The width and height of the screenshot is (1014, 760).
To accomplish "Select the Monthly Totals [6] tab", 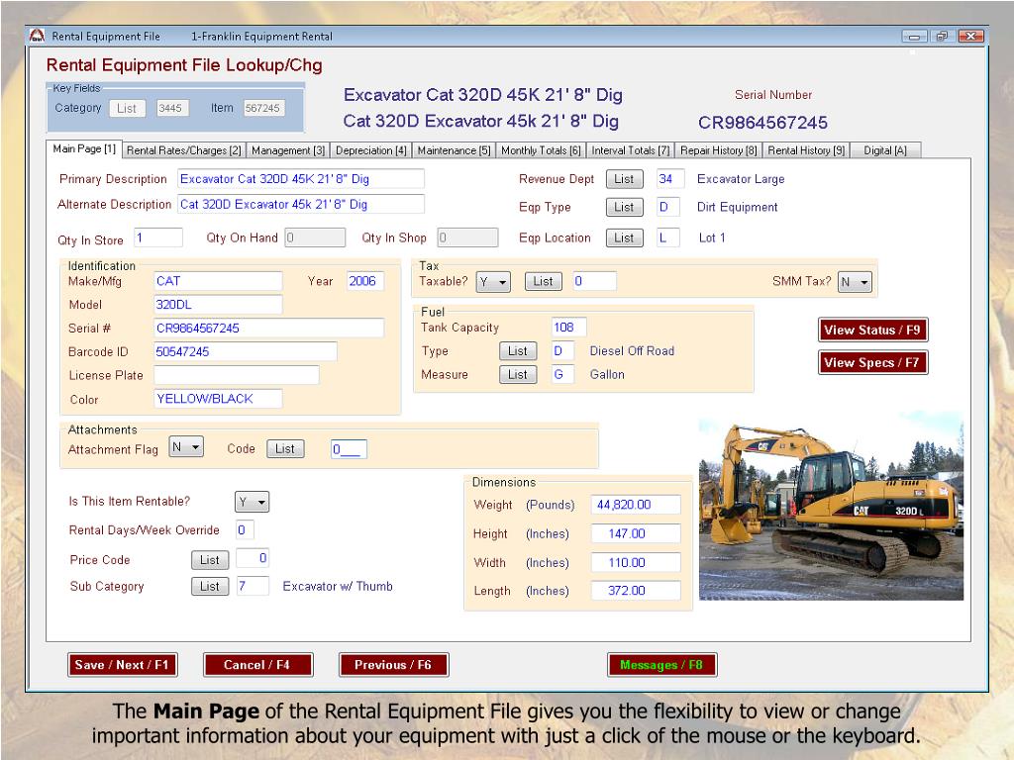I will tap(542, 150).
